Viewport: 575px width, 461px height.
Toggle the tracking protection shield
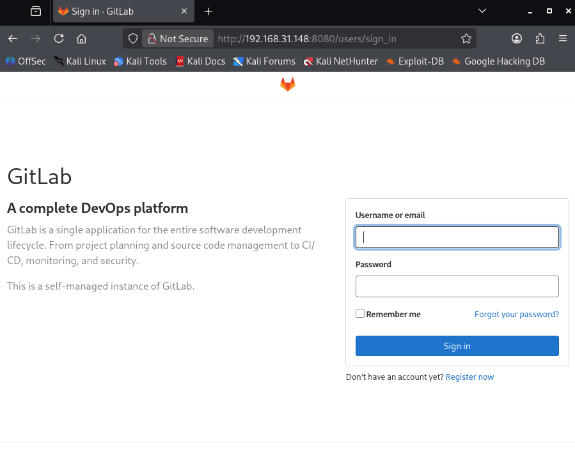(x=132, y=38)
